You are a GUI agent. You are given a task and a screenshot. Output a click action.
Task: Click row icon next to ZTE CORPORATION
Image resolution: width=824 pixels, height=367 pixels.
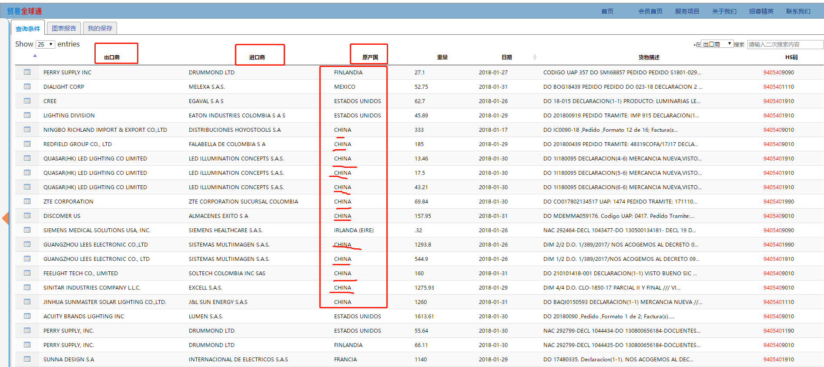[27, 201]
